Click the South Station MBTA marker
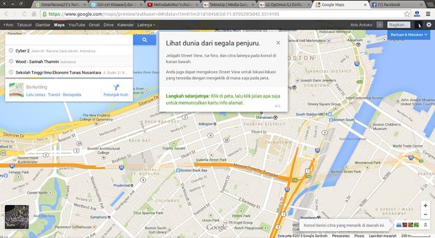Screen dimensions: 435x238 pyautogui.click(x=330, y=114)
